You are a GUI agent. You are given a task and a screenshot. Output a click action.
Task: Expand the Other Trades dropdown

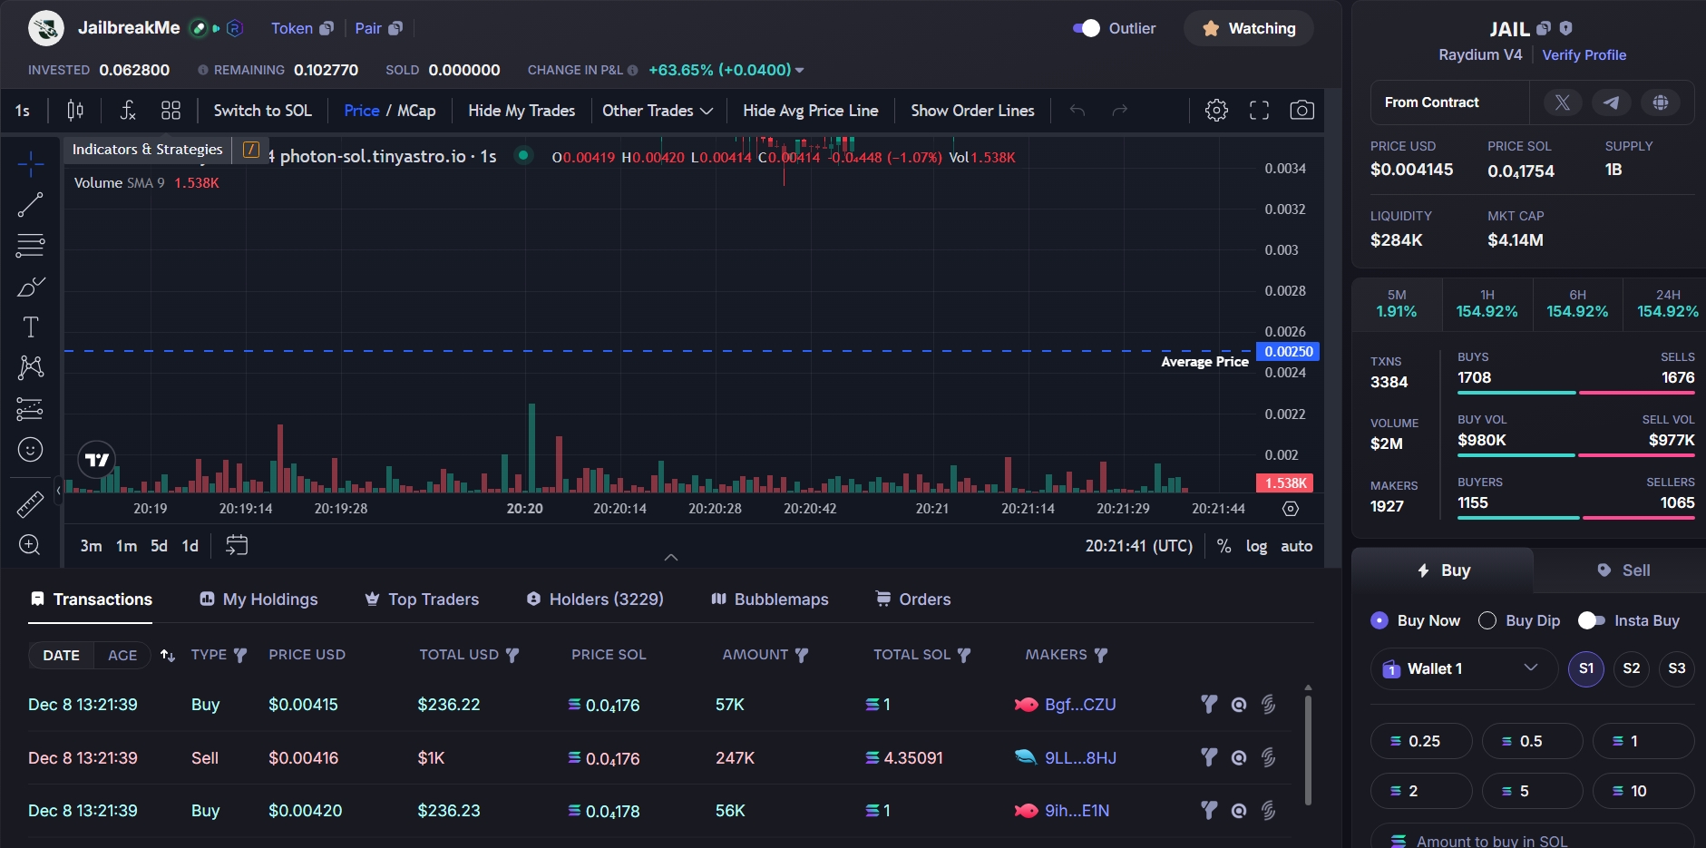tap(658, 111)
